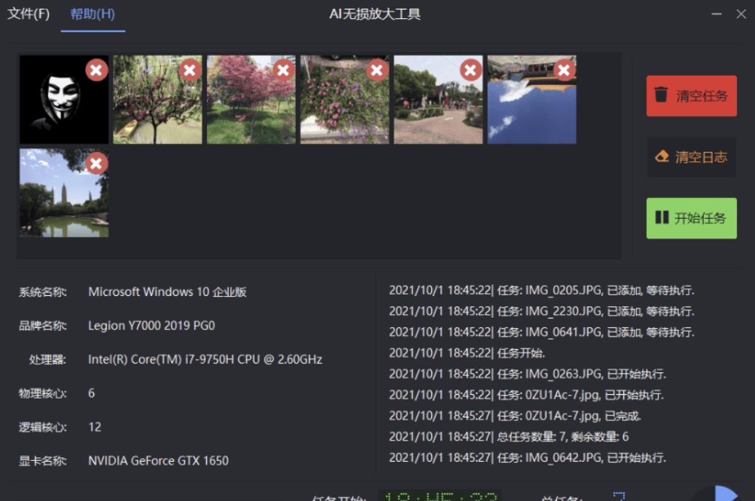Click the eraser icon on 清空日志

[663, 156]
